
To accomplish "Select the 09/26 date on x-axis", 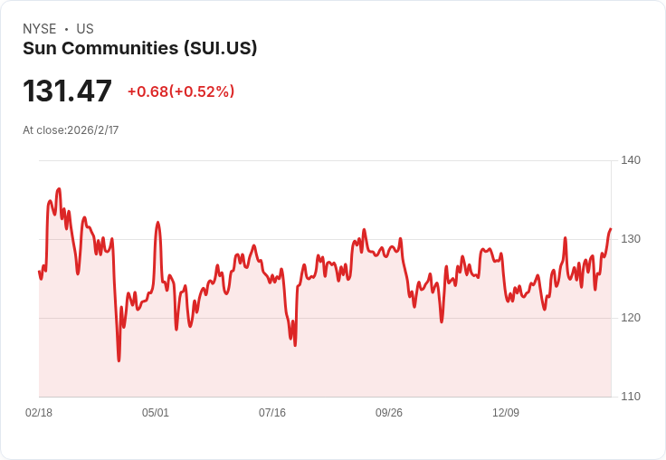I will pyautogui.click(x=389, y=413).
